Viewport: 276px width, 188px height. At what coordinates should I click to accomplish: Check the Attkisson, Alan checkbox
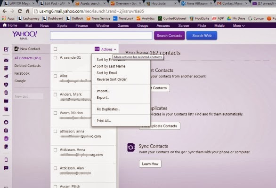[55, 168]
